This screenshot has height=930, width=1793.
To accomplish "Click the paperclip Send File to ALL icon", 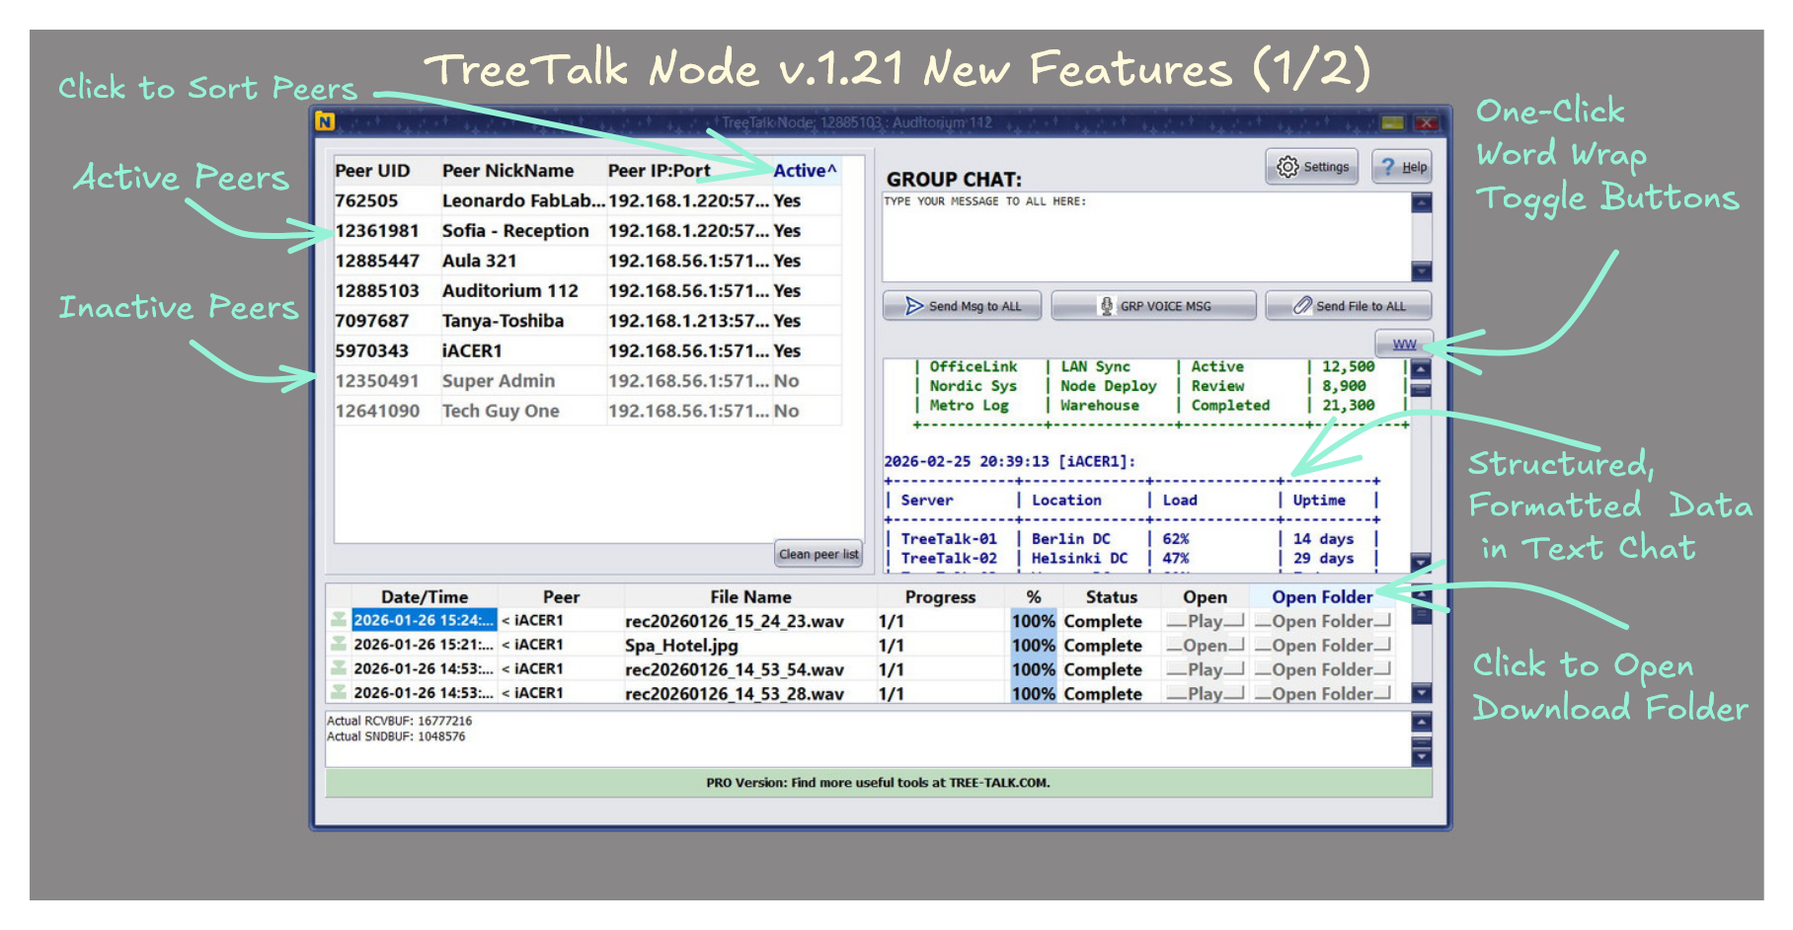I will click(x=1302, y=306).
